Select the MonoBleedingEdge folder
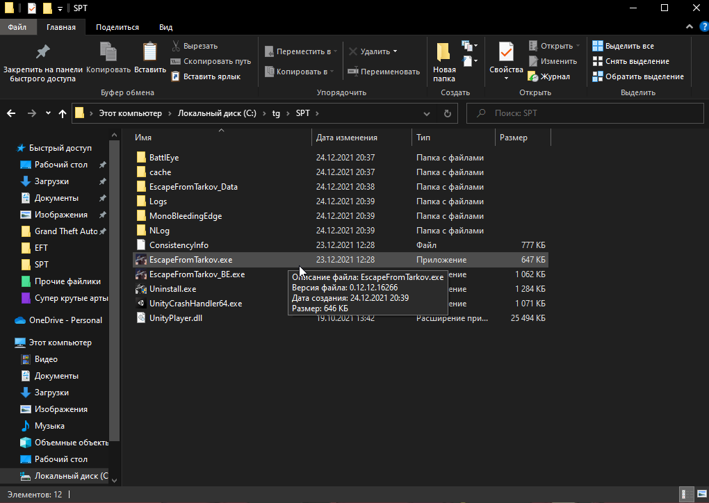The width and height of the screenshot is (709, 503). pos(341,216)
